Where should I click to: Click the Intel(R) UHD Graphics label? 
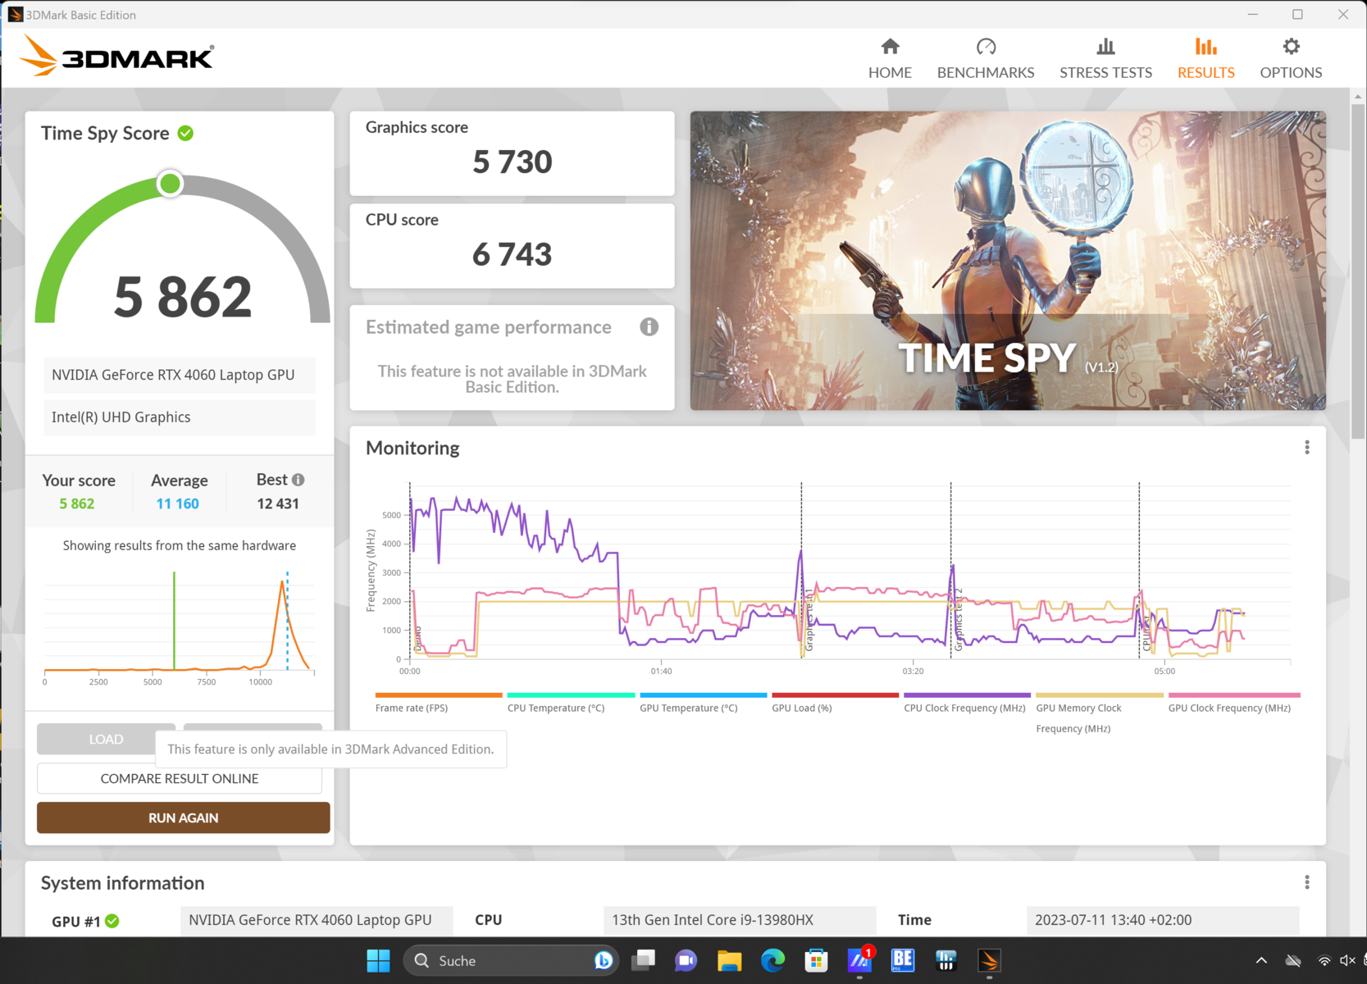[x=178, y=417]
